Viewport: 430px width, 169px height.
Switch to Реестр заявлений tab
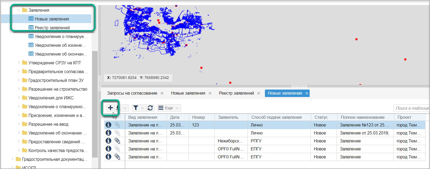pos(236,93)
